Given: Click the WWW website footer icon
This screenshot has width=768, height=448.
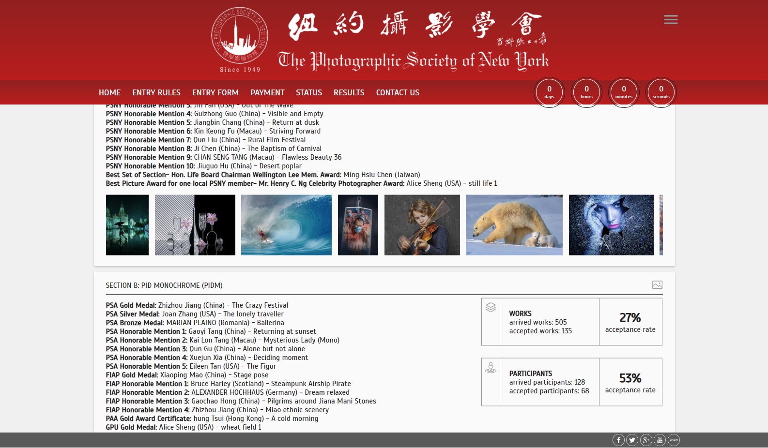Looking at the screenshot, I should [x=674, y=440].
